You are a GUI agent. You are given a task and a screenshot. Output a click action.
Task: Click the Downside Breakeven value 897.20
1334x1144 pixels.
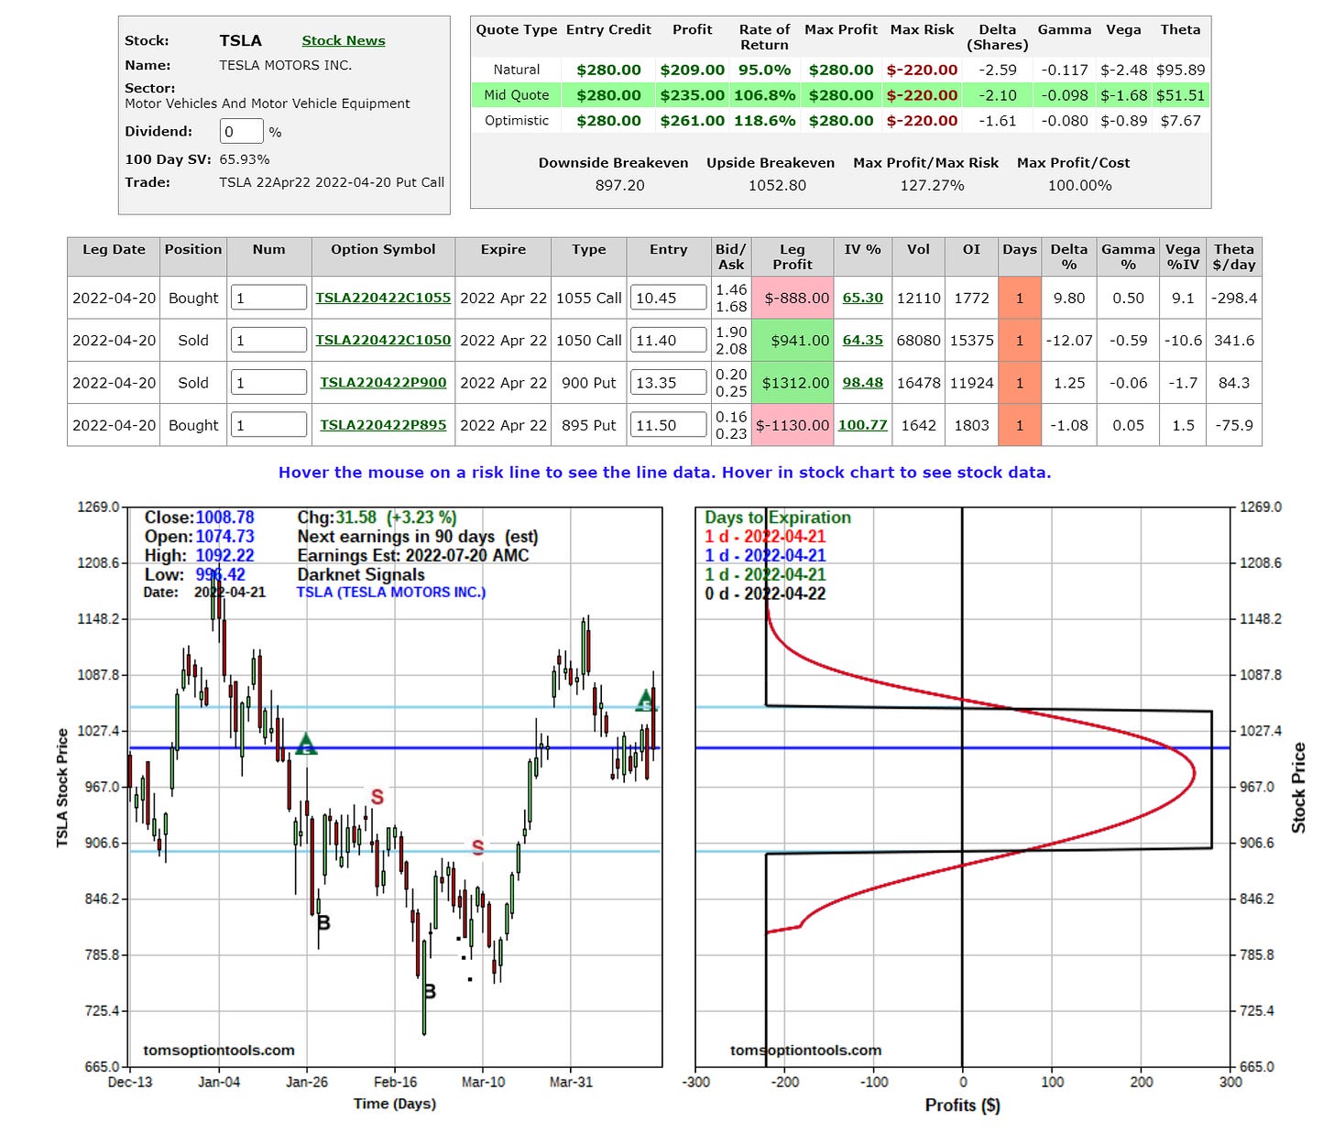coord(620,185)
